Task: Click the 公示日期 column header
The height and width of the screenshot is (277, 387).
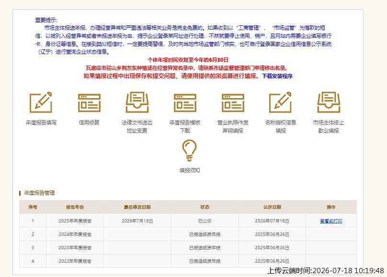Action: click(272, 207)
